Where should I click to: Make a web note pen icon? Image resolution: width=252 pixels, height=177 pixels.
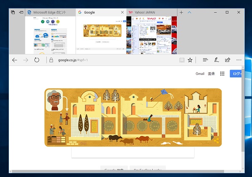click(217, 60)
